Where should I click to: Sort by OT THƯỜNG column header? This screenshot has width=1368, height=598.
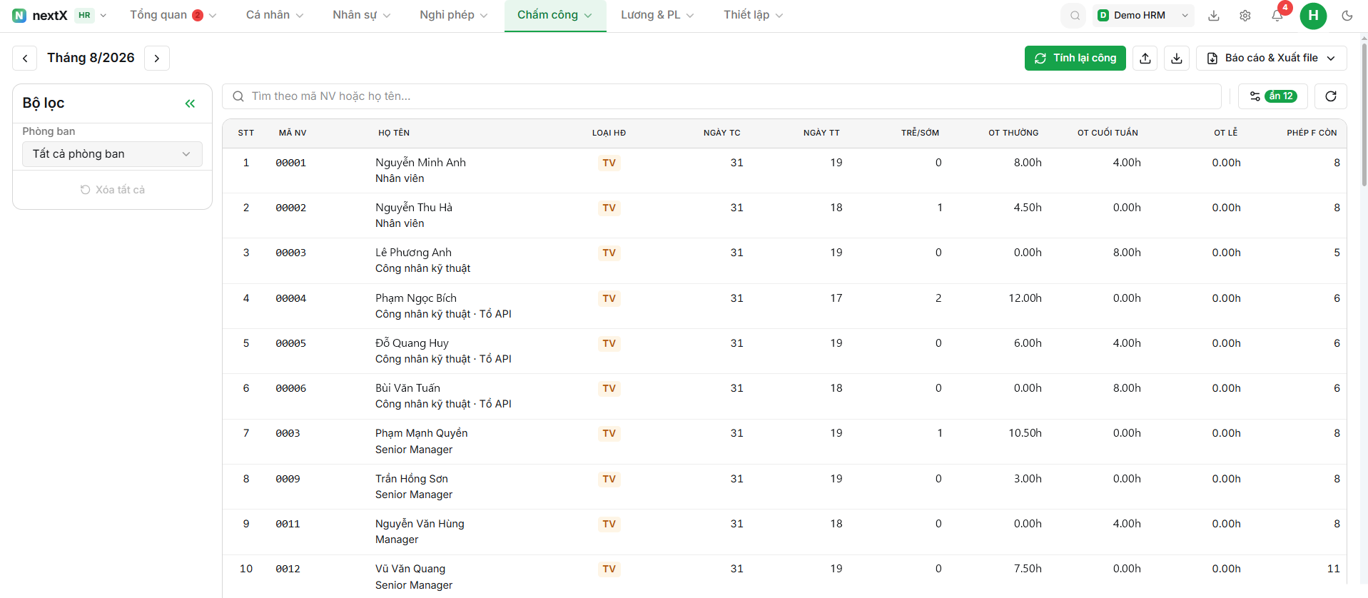click(x=1013, y=133)
